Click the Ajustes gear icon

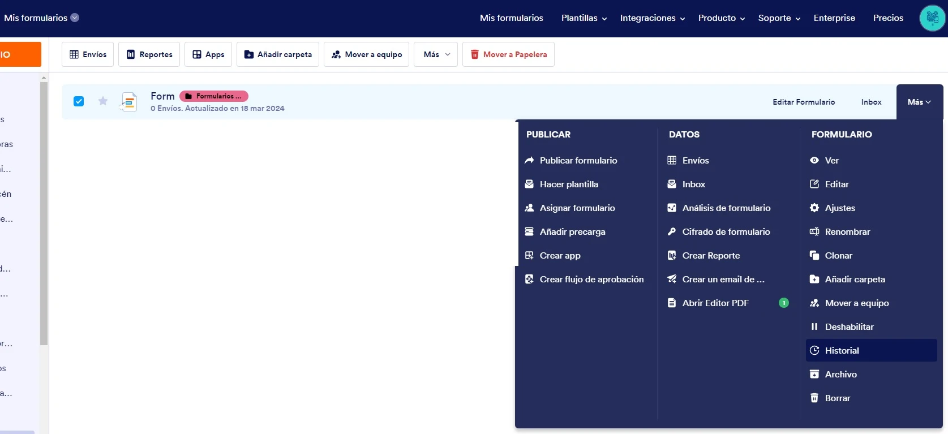tap(814, 208)
